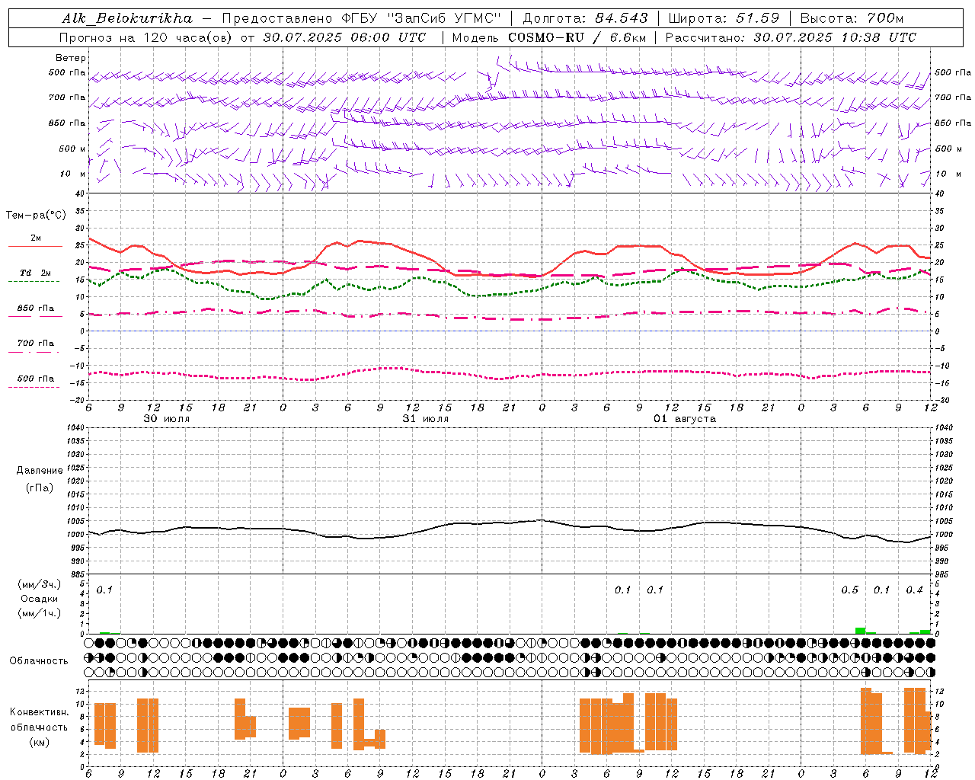Click the left 10 м wind level label
The image size is (975, 780).
point(72,174)
